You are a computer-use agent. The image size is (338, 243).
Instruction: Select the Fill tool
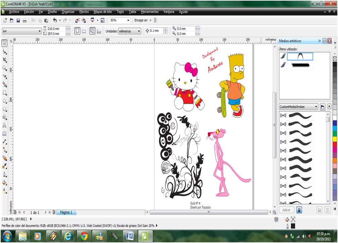(4, 183)
